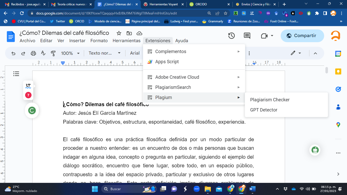Open the Windows Start menu

click(x=95, y=189)
